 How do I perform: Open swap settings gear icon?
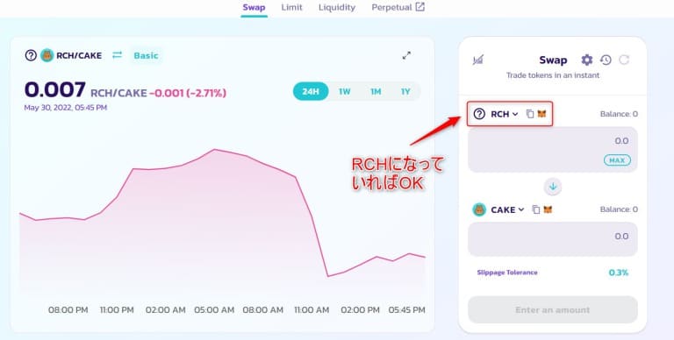587,60
